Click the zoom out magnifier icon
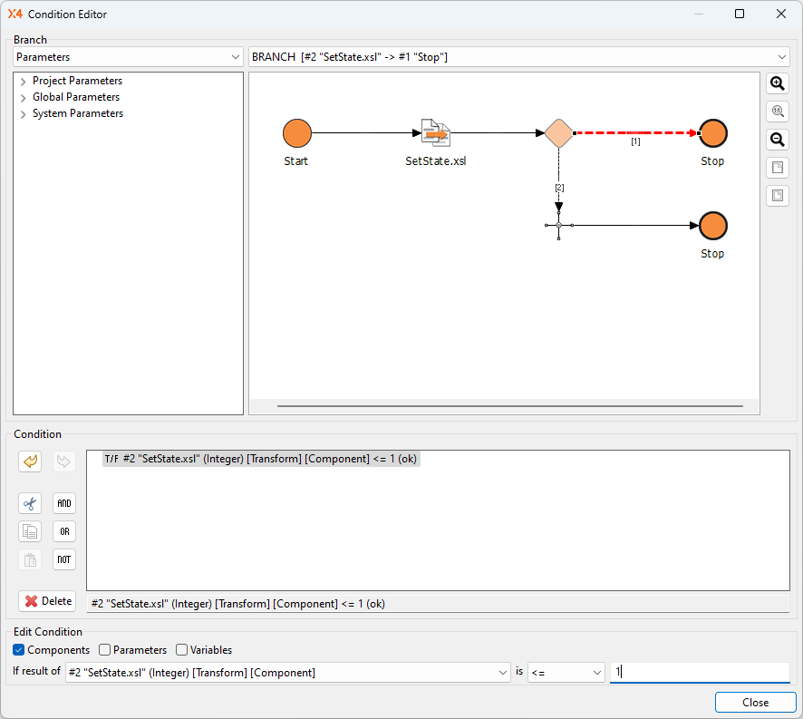This screenshot has width=803, height=719. [x=777, y=140]
